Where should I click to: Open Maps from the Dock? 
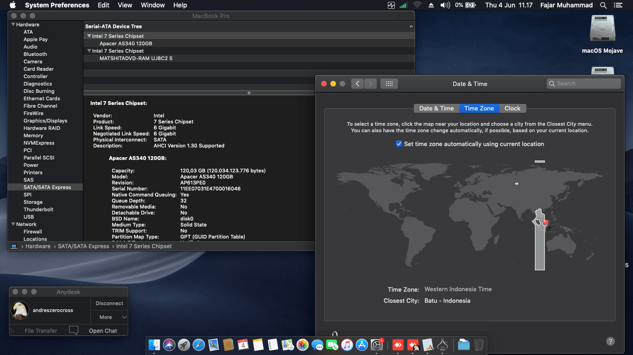pyautogui.click(x=288, y=345)
